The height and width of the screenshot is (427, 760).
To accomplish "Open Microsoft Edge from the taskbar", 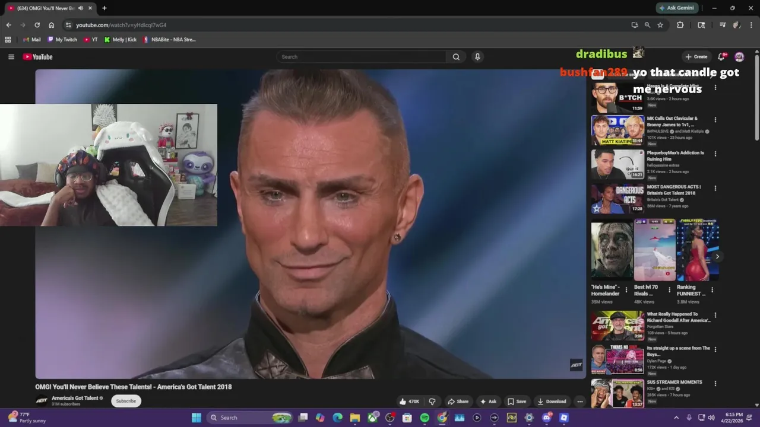I will (x=338, y=418).
